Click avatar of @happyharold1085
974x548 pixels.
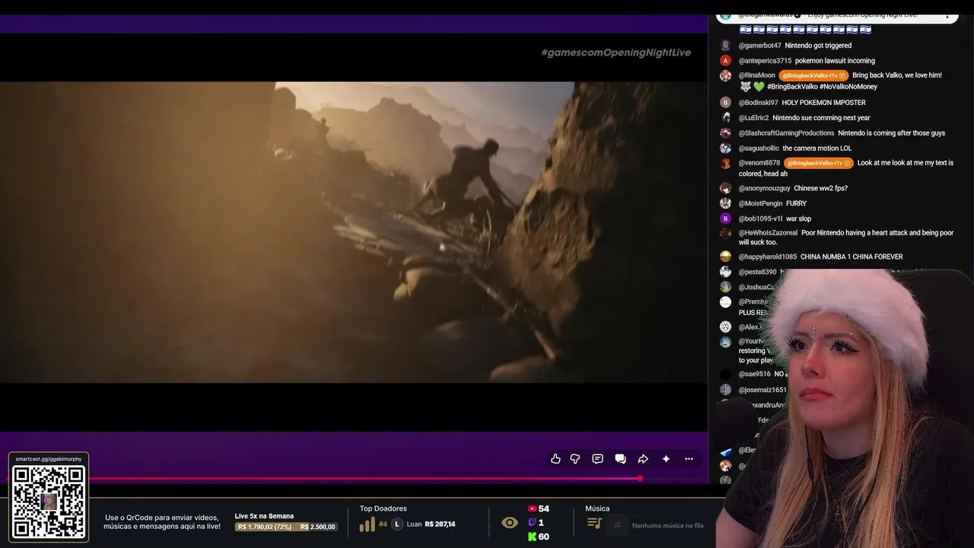point(725,256)
